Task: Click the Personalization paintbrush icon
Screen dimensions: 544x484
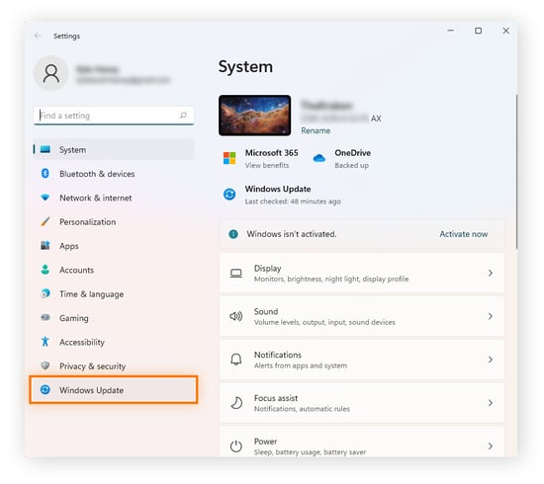Action: pos(45,221)
